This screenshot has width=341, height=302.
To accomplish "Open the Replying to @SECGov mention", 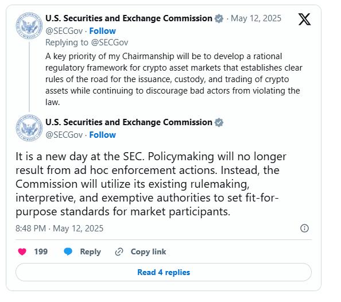I will tap(110, 42).
